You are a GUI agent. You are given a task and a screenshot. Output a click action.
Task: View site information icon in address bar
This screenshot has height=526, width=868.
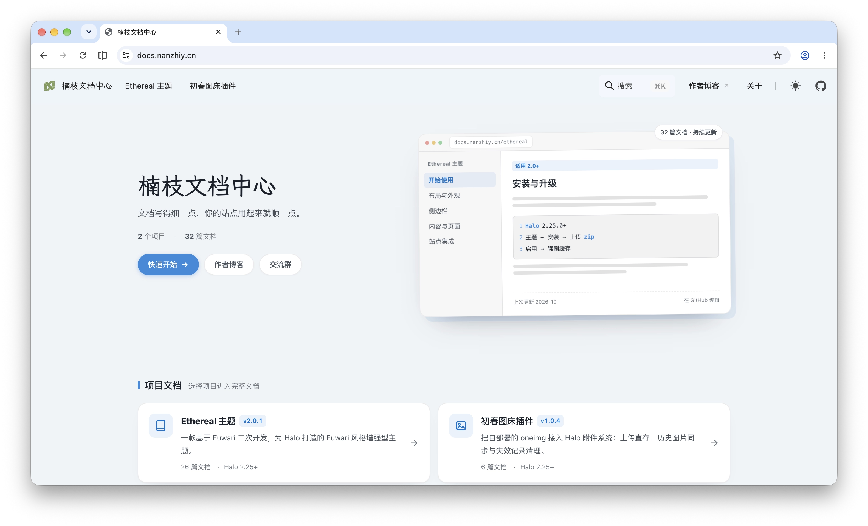[x=126, y=55]
